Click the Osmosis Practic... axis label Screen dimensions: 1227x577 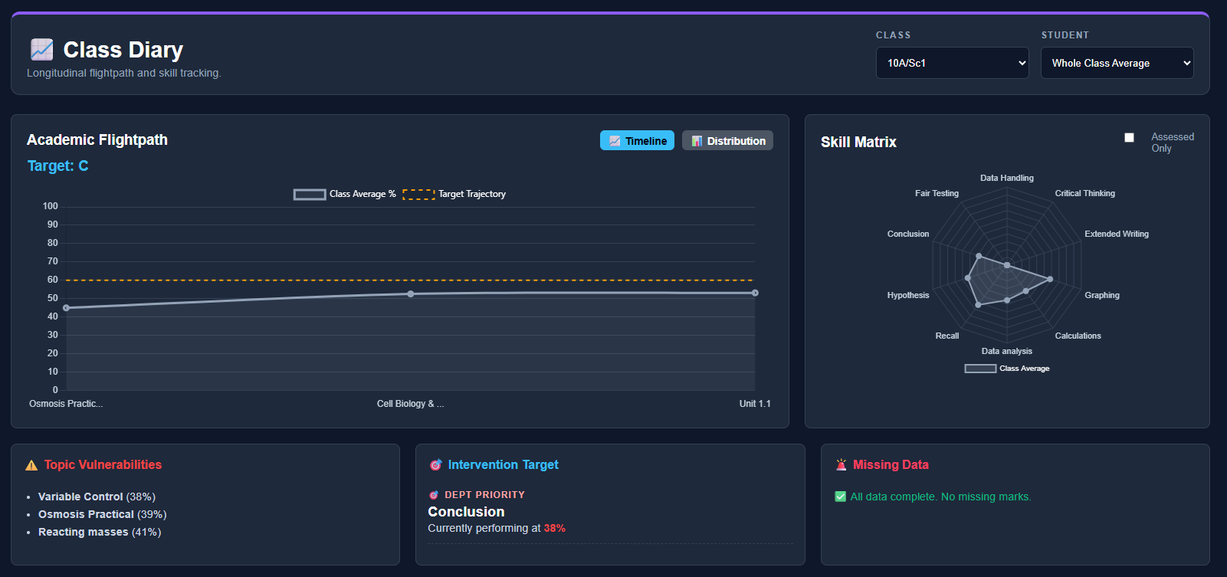coord(66,404)
